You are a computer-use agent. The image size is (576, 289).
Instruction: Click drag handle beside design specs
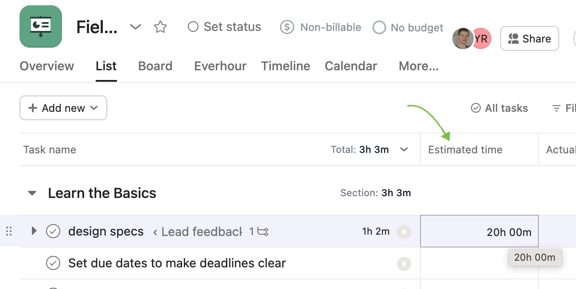click(9, 231)
